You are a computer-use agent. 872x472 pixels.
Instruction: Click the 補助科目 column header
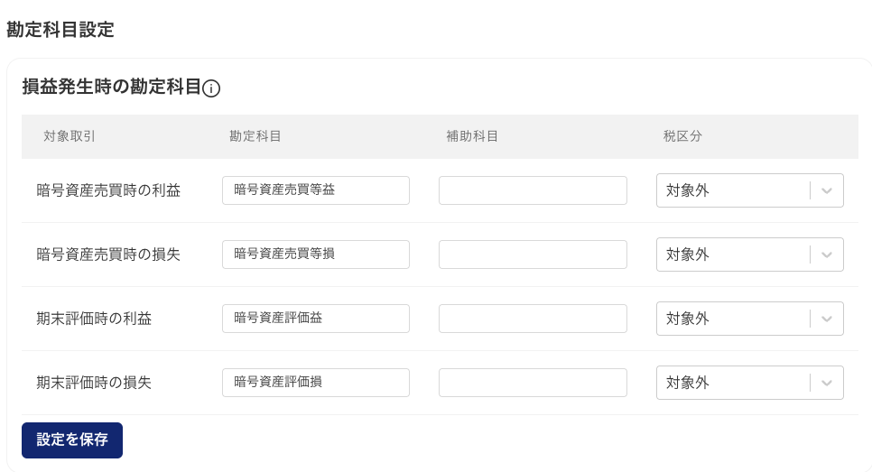[x=472, y=136]
